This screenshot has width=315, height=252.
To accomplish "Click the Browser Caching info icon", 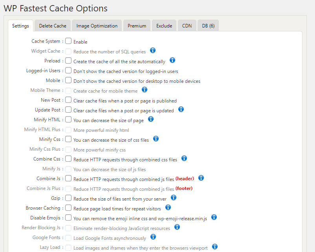I will click(x=168, y=208).
